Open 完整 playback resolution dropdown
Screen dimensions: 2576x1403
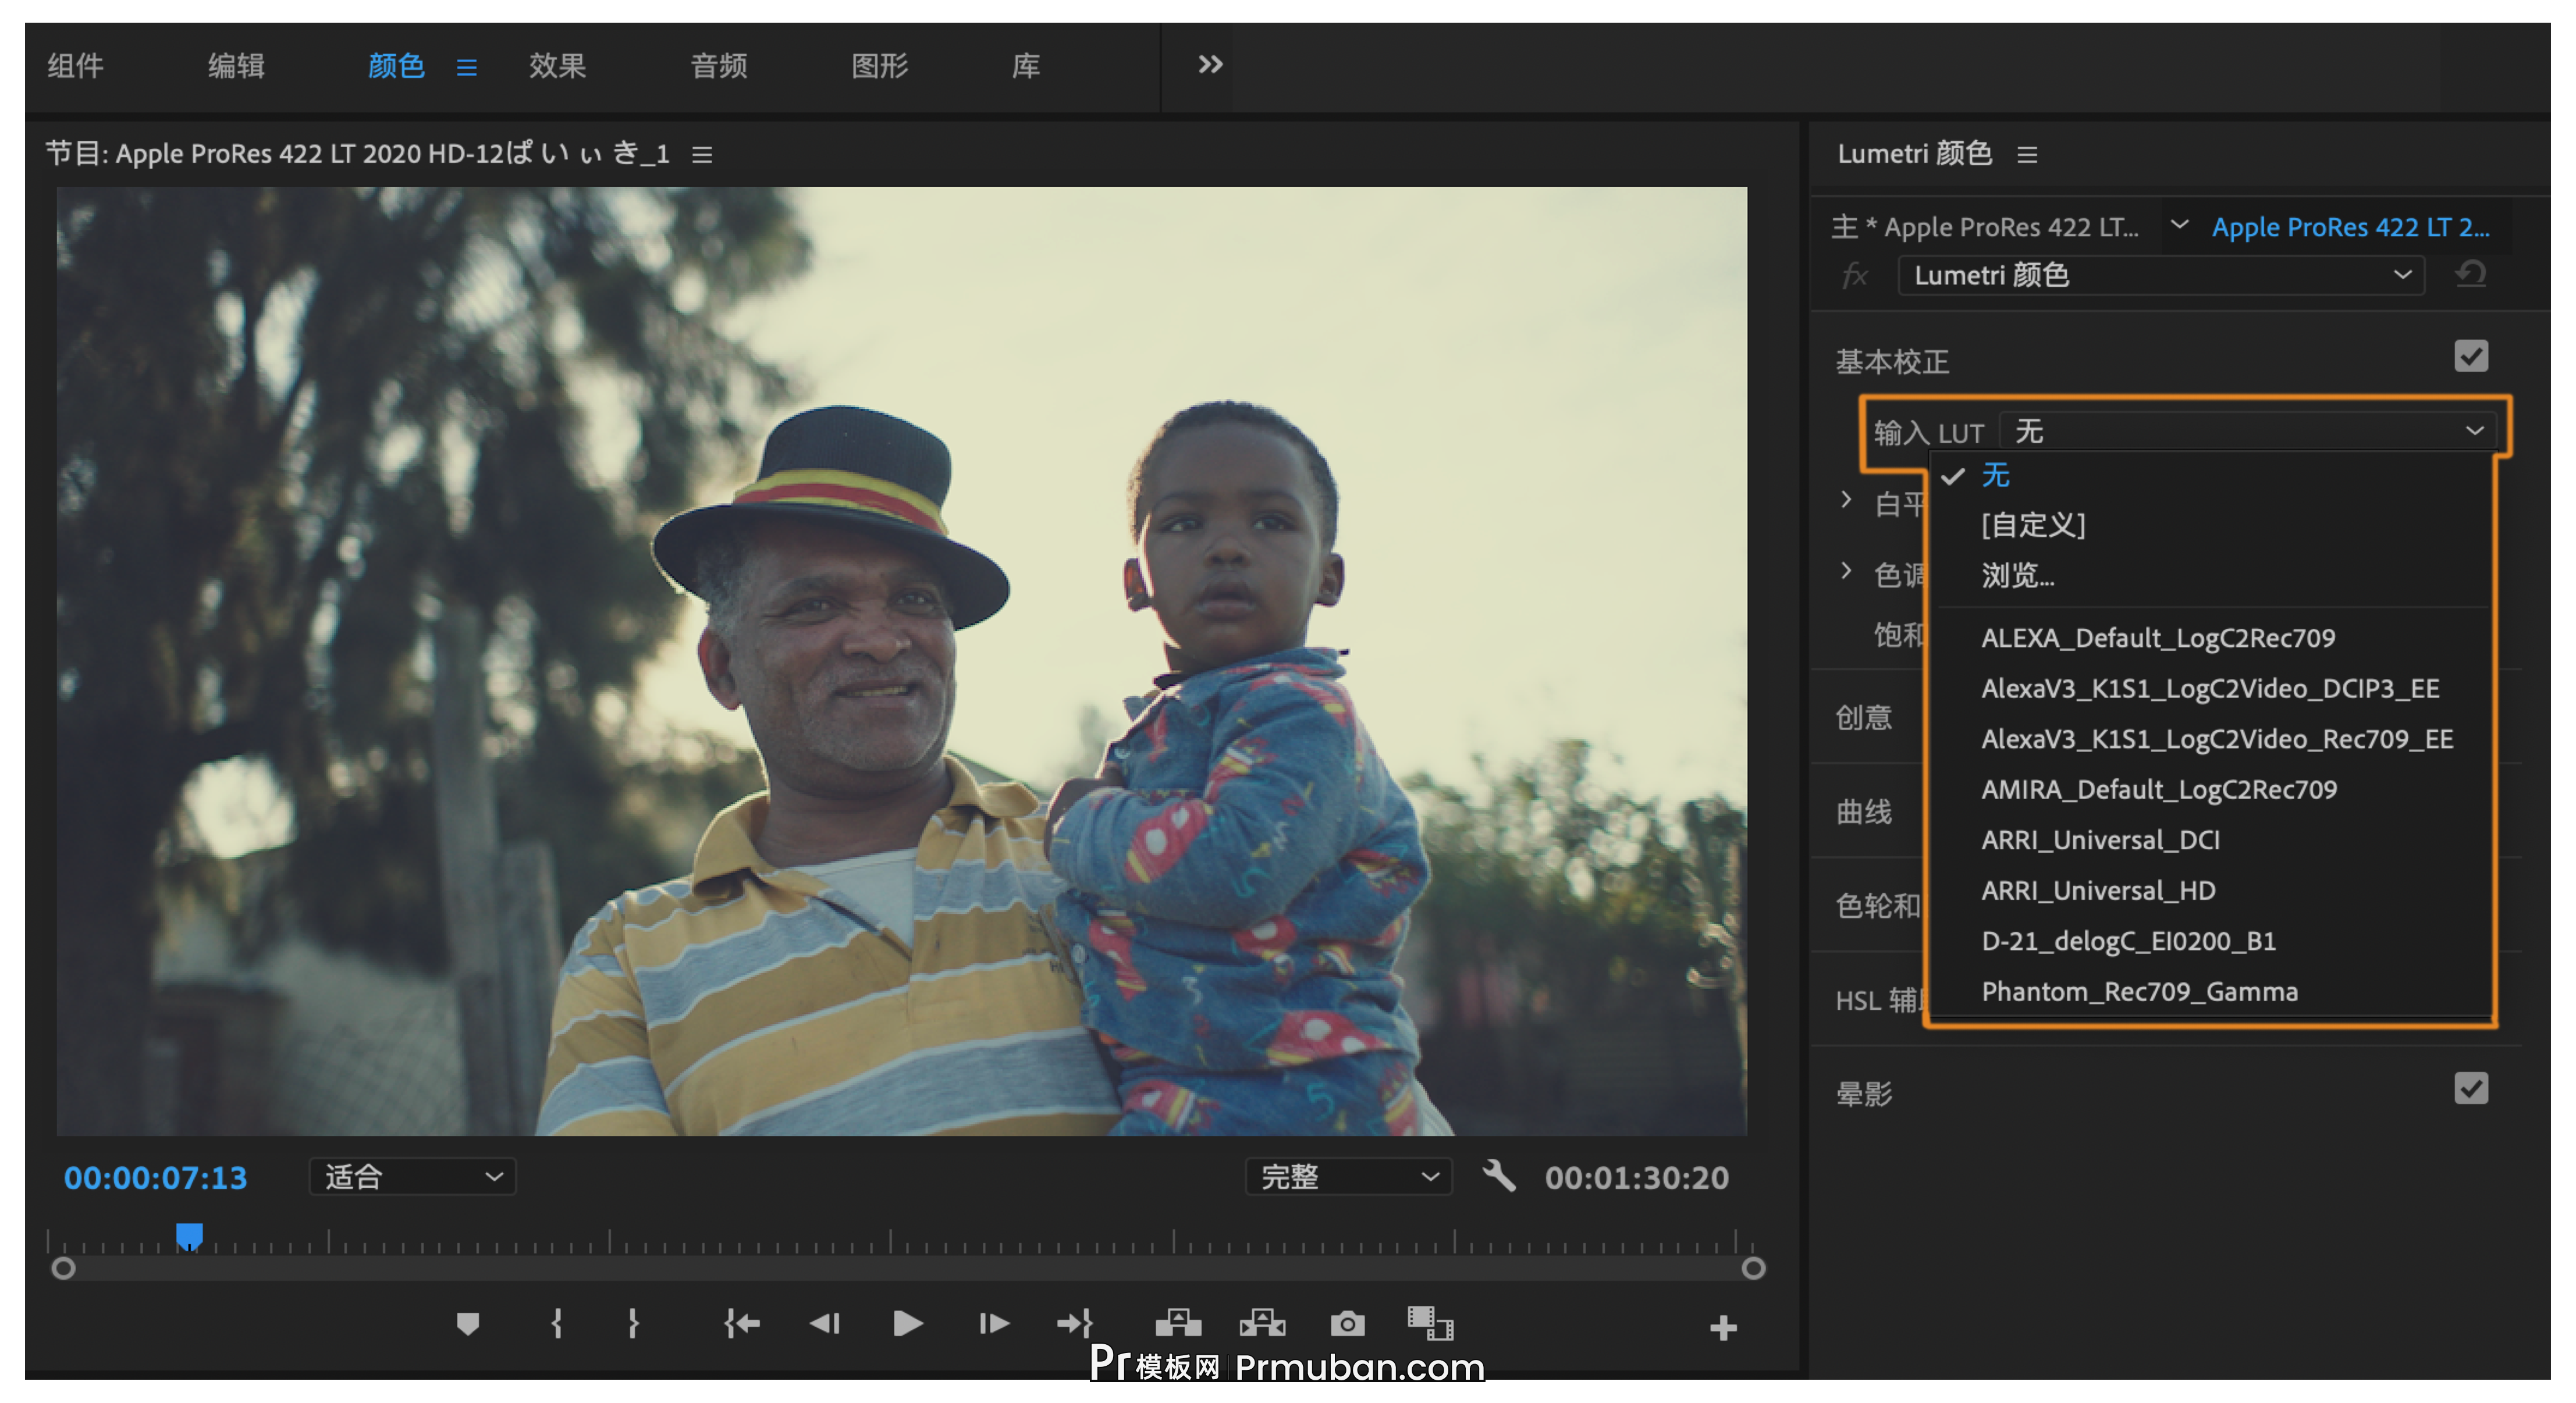[x=1348, y=1176]
